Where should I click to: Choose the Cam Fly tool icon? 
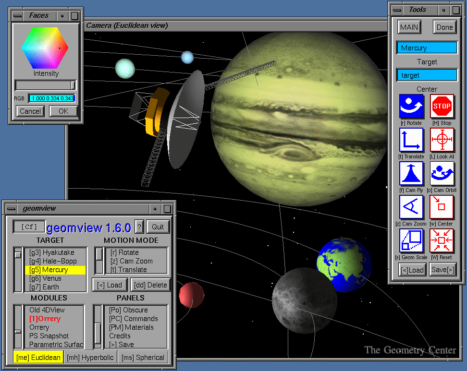coord(411,173)
